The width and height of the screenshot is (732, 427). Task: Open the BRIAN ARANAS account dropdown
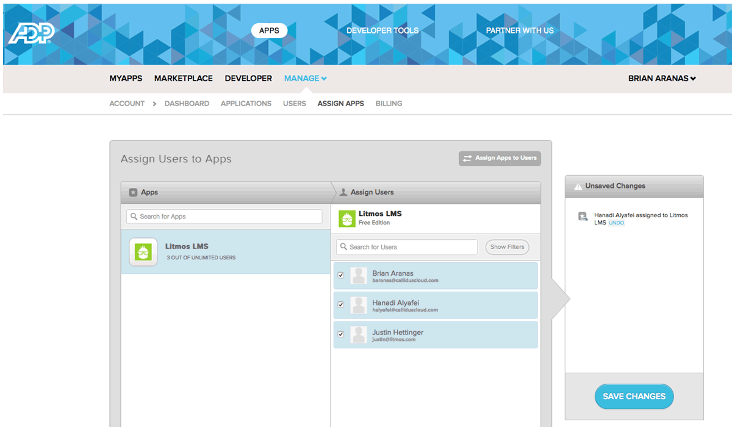(x=662, y=78)
